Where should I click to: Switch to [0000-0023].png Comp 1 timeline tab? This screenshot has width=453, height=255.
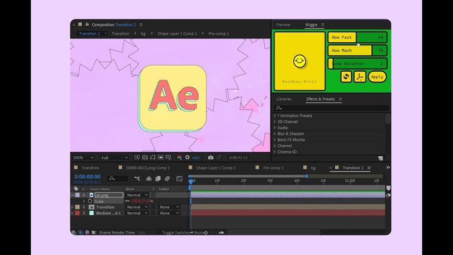pos(148,167)
